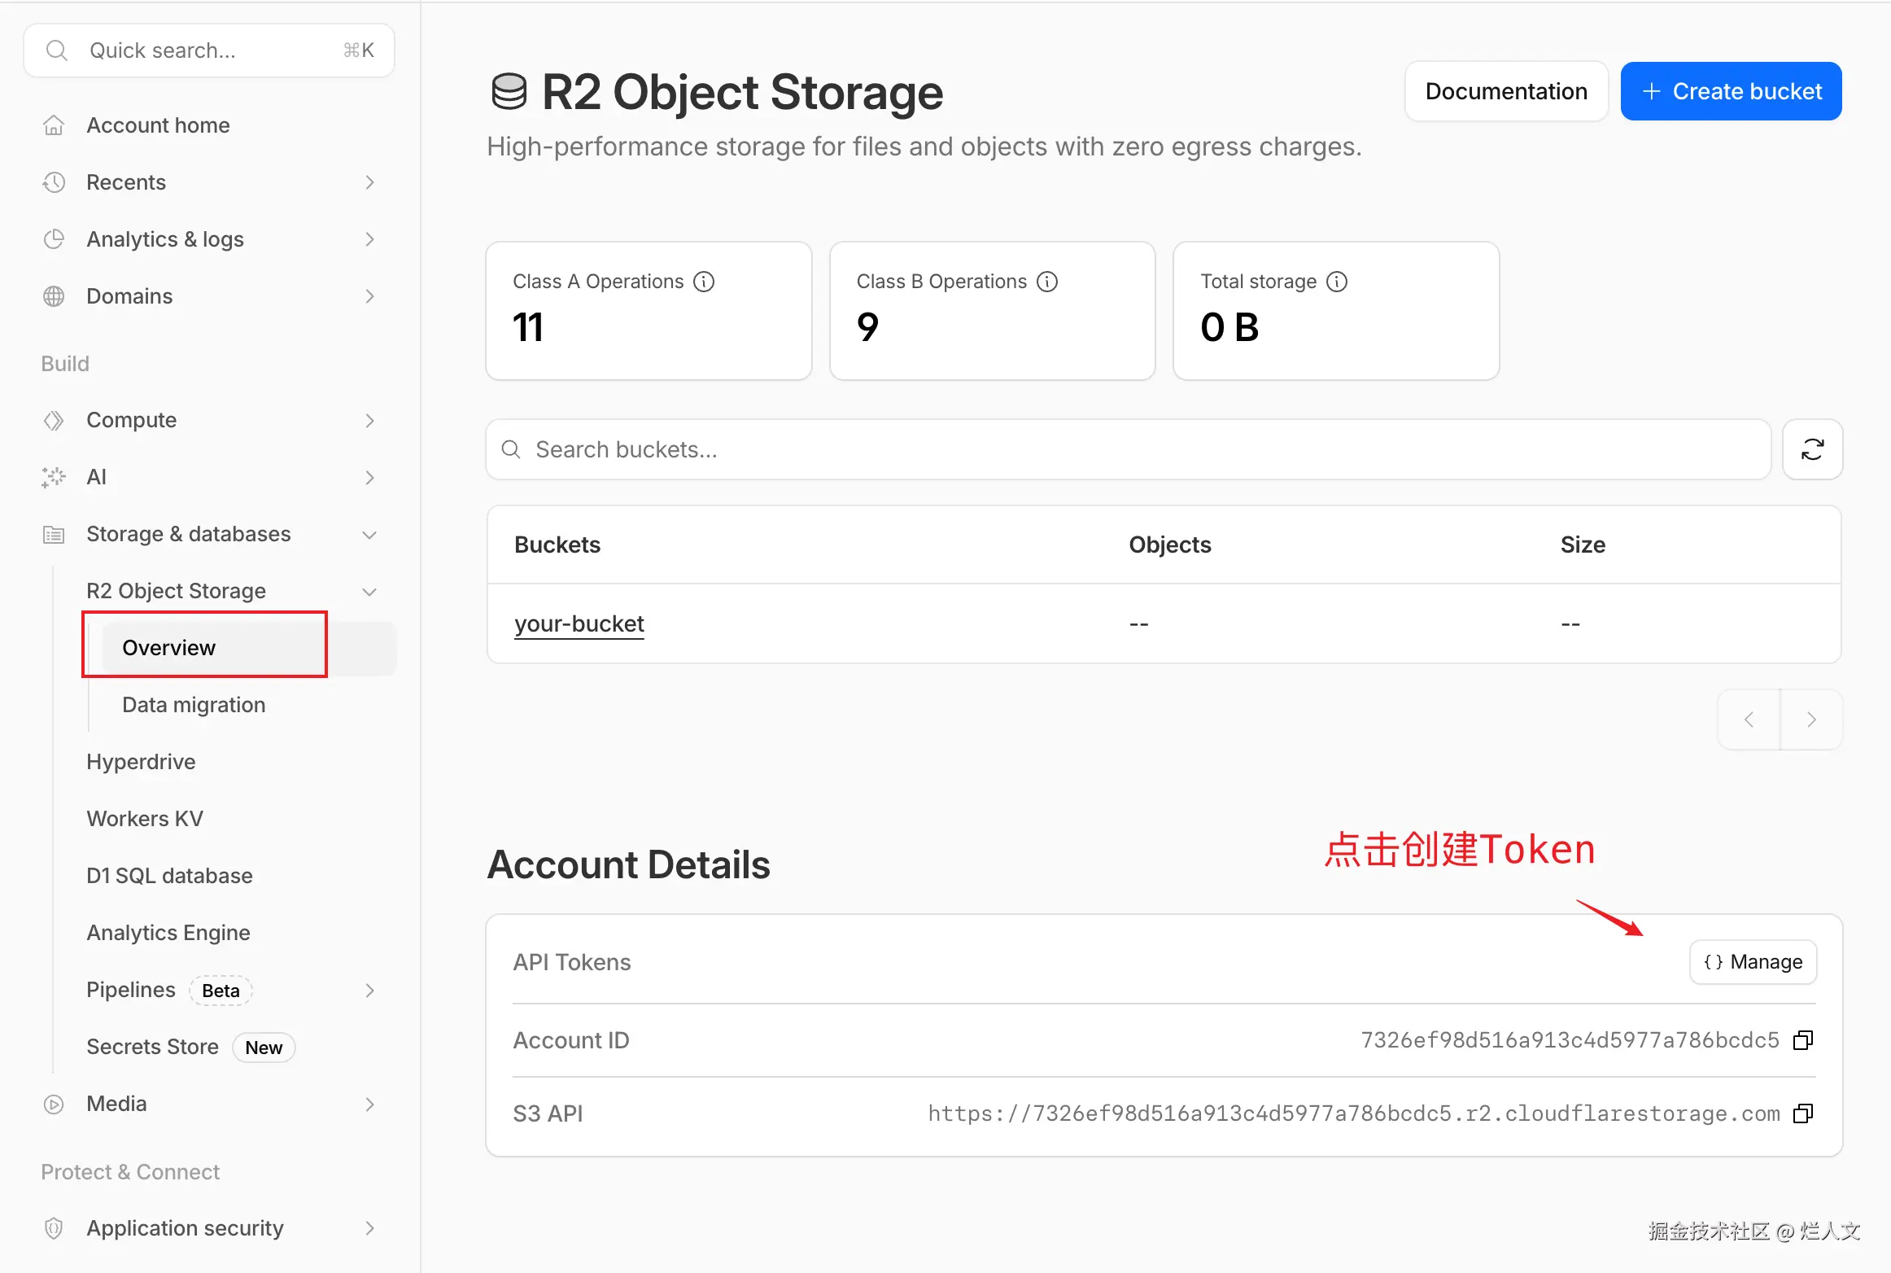Screen dimensions: 1891x1273
Task: Expand the Compute section chevron
Action: (x=369, y=421)
